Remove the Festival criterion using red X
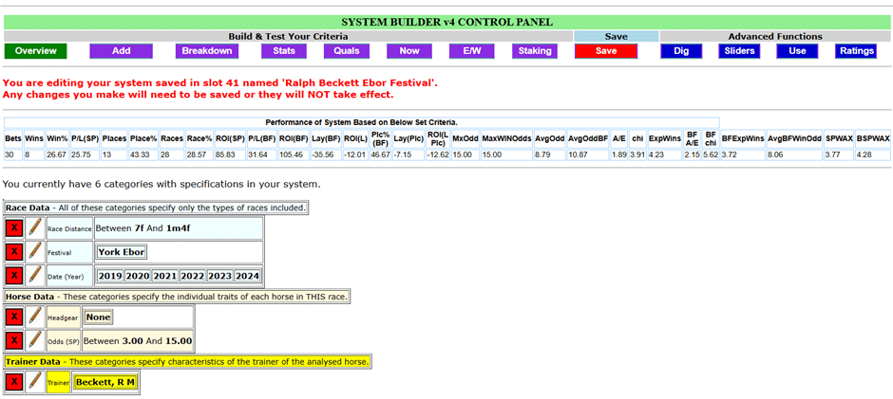Viewport: 893px width, 399px height. tap(14, 252)
